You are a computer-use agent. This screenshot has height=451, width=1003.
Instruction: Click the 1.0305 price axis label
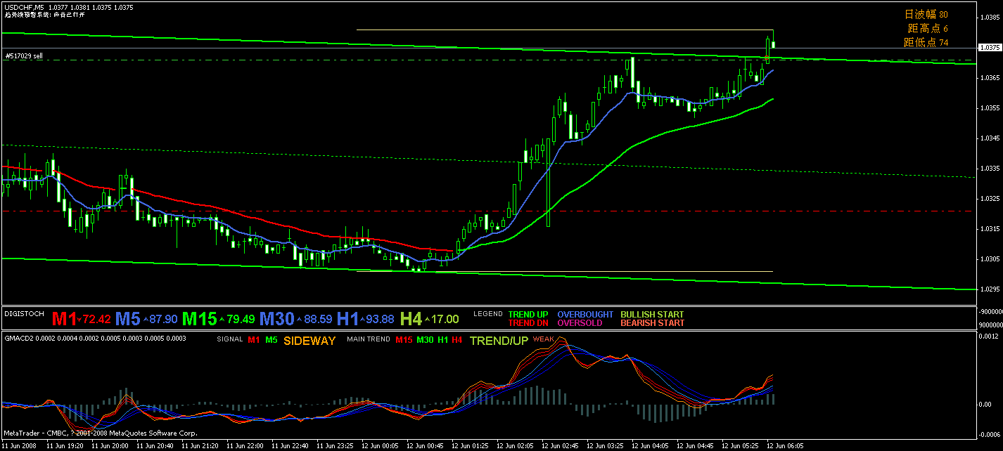coord(990,259)
